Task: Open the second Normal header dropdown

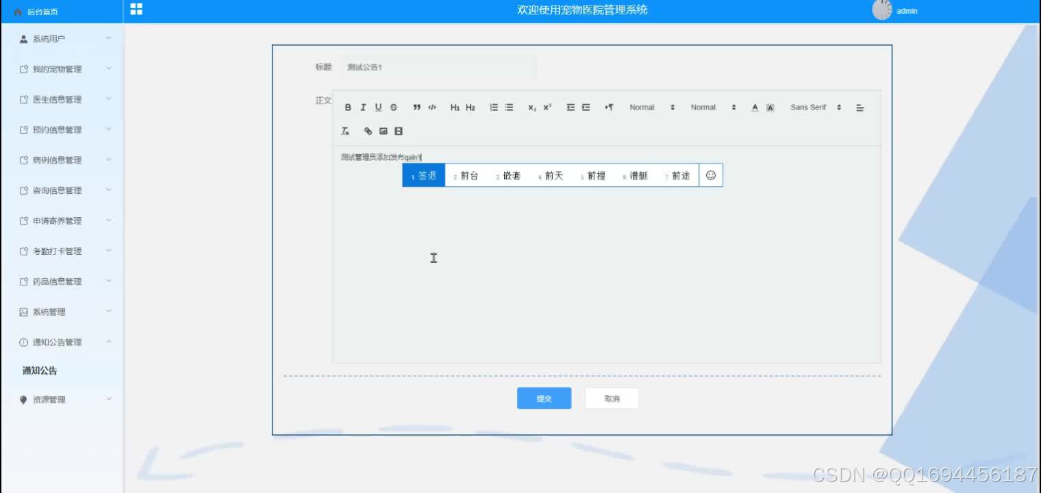Action: [713, 108]
